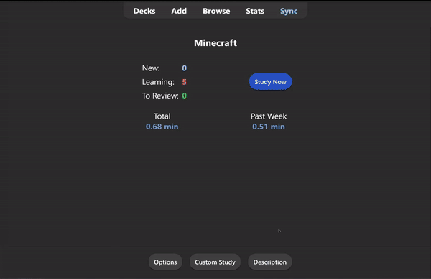Switch to the Browse view
431x279 pixels.
(216, 11)
